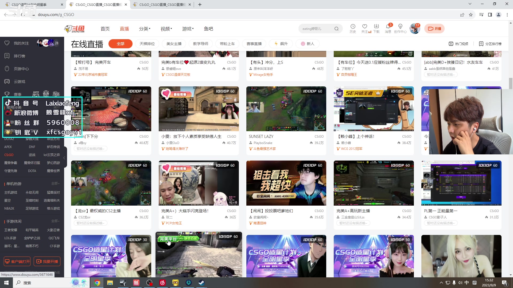The width and height of the screenshot is (513, 288).
Task: Switch to first CSGO造星计划 tab
Action: 34,5
